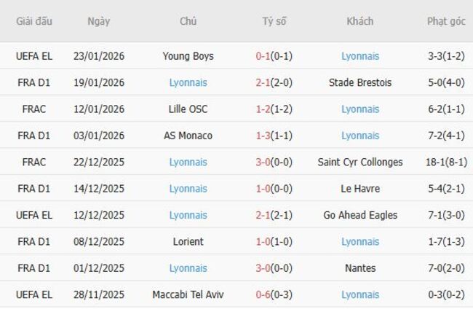Select the "Tỷ số" score header
Viewport: 473px width, 309px height.
pos(274,21)
